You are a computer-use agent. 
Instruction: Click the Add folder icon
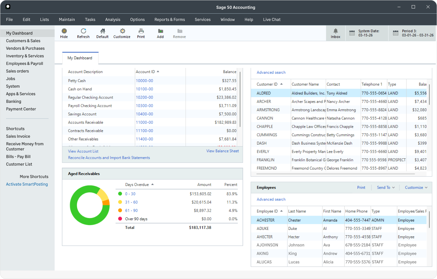pyautogui.click(x=161, y=31)
